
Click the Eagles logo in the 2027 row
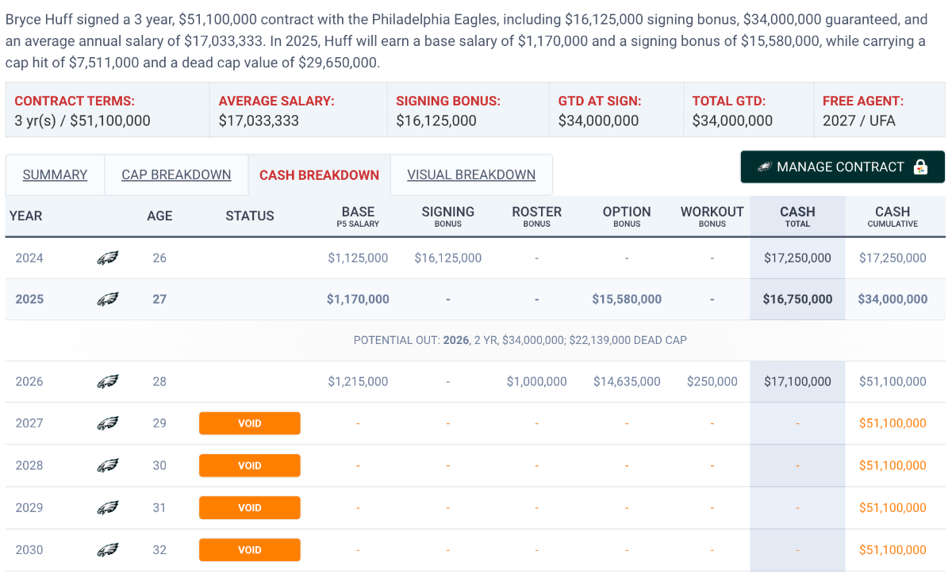tap(108, 423)
